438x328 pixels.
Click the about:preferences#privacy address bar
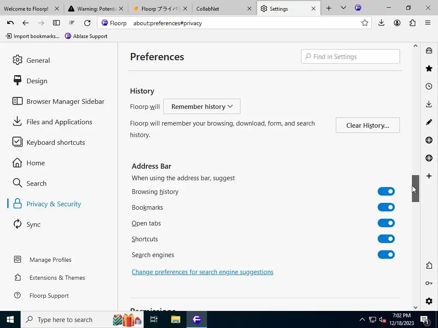pyautogui.click(x=235, y=23)
